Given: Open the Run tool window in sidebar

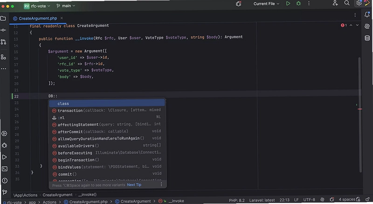Looking at the screenshot, I should pyautogui.click(x=4, y=157).
